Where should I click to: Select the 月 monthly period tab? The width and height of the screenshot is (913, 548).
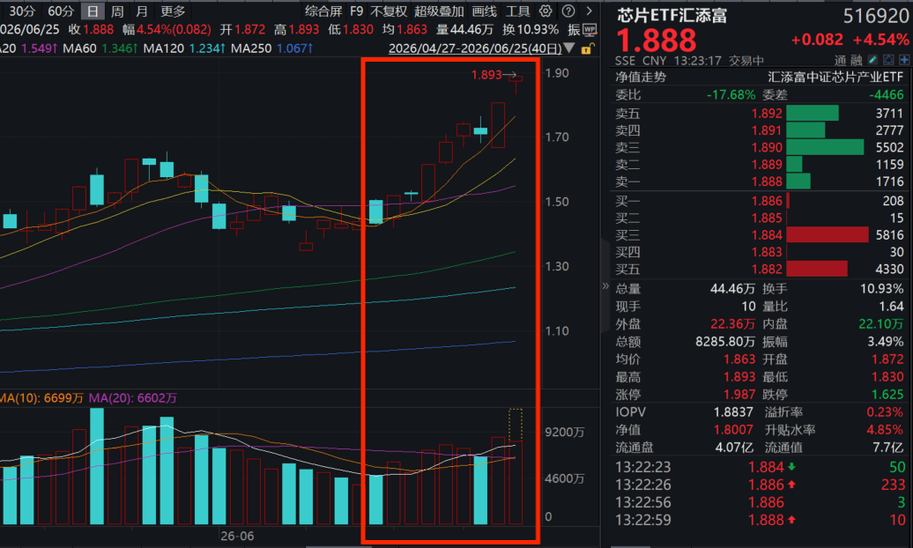pyautogui.click(x=142, y=11)
